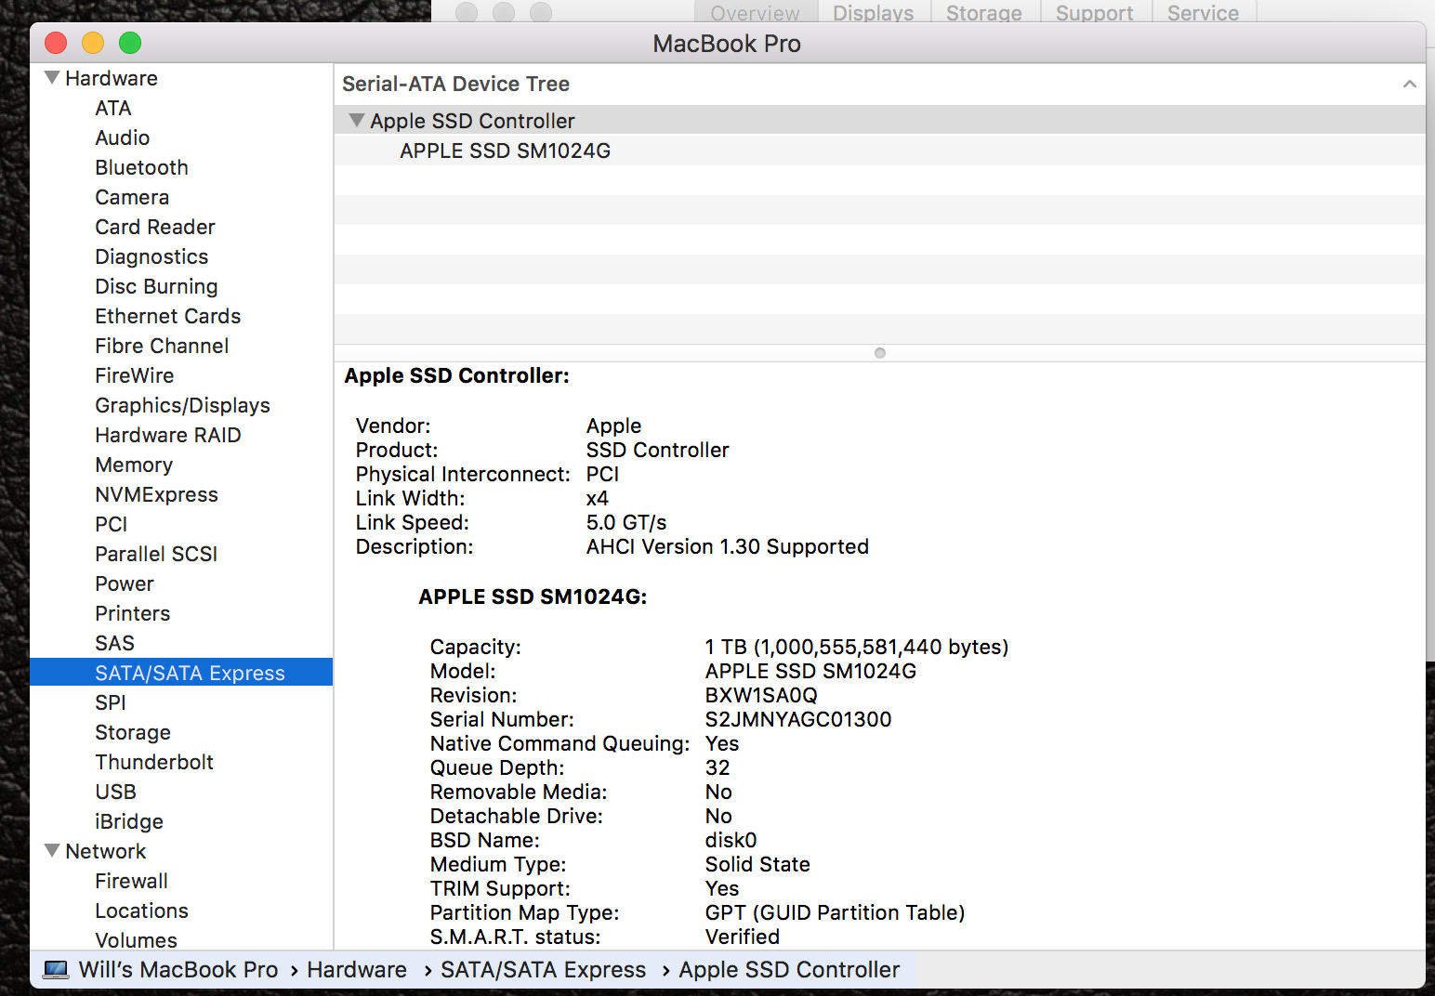
Task: Select NVMExpress in the sidebar
Action: point(157,494)
